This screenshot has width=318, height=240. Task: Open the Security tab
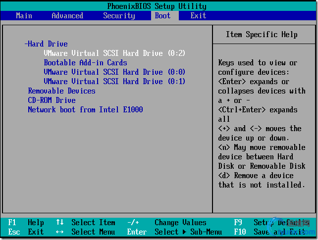(x=119, y=16)
